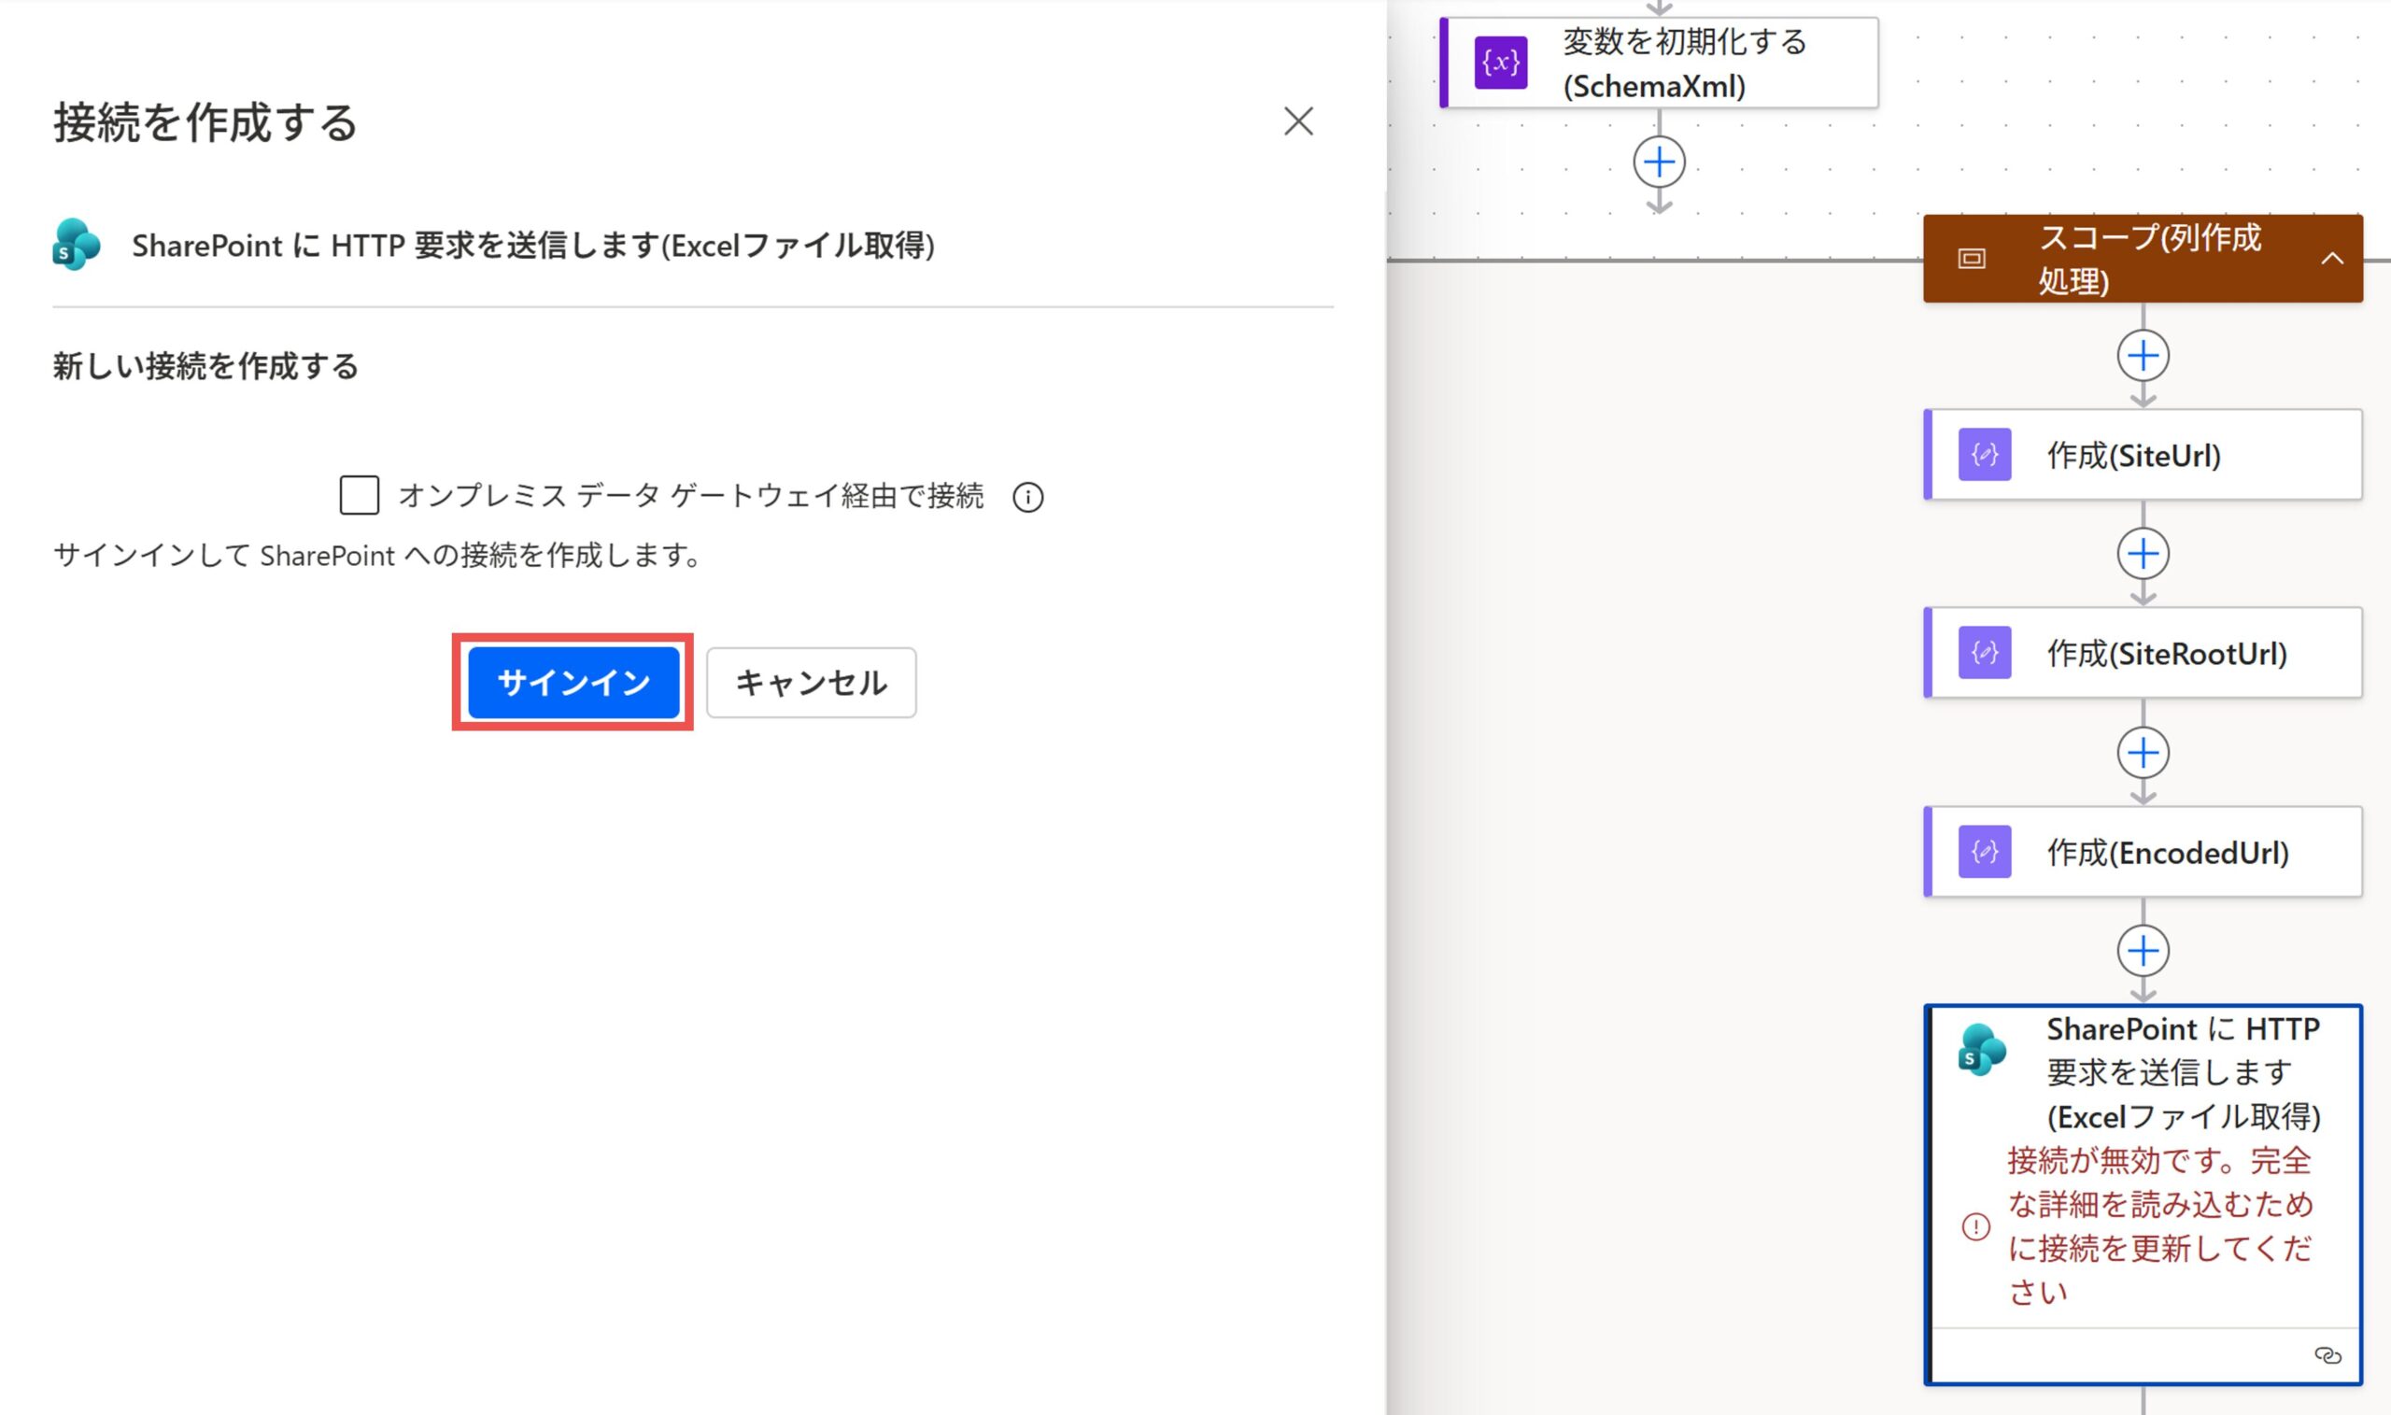Click compose icon on 作成(EncodedUrl)
Screen dimensions: 2391x1415
(1985, 852)
